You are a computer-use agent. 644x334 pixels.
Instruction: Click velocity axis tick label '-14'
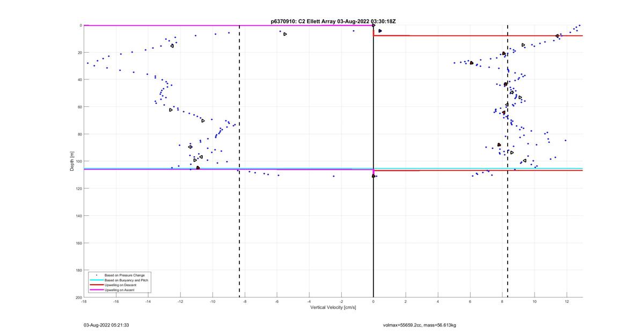(x=148, y=302)
